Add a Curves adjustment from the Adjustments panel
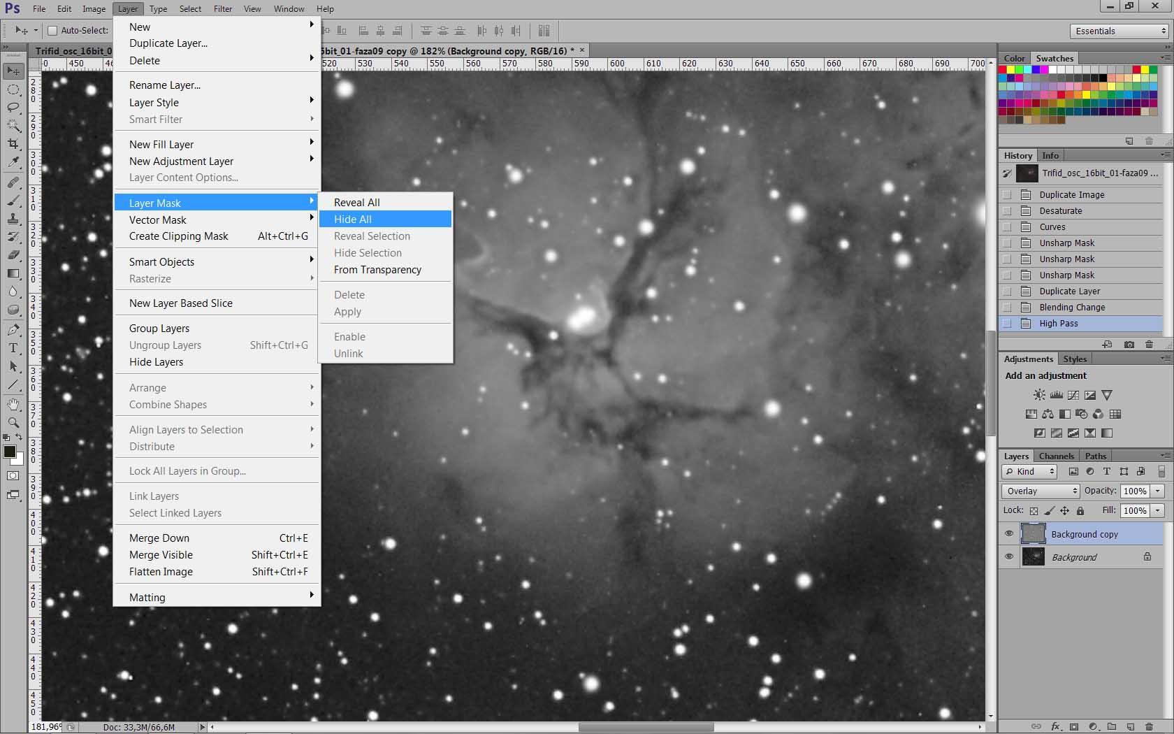 (1073, 396)
